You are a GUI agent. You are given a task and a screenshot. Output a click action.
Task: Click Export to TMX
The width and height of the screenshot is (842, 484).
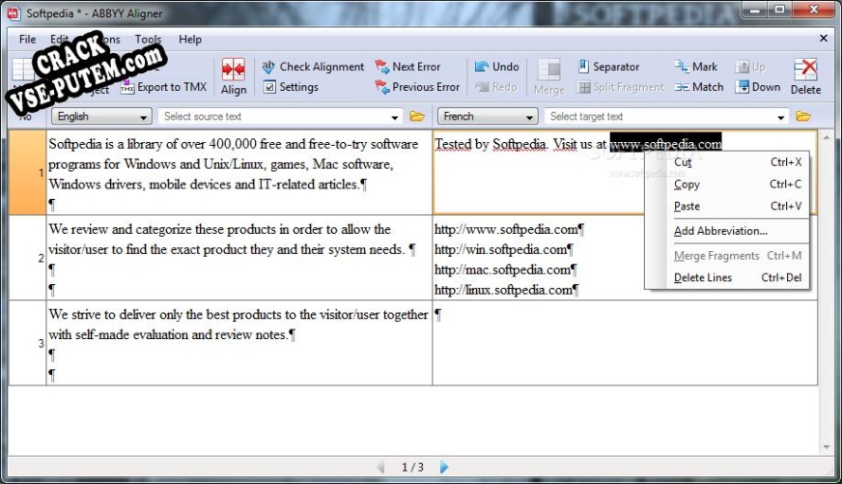(x=164, y=87)
